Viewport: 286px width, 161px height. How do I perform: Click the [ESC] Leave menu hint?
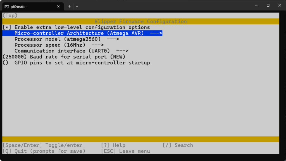(125, 151)
